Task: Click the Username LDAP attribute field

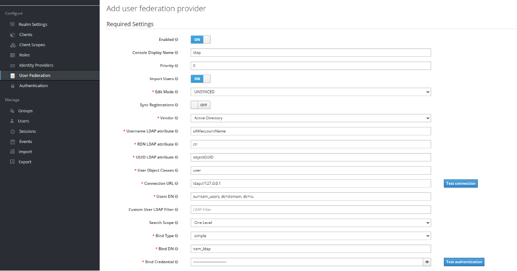Action: pyautogui.click(x=310, y=131)
